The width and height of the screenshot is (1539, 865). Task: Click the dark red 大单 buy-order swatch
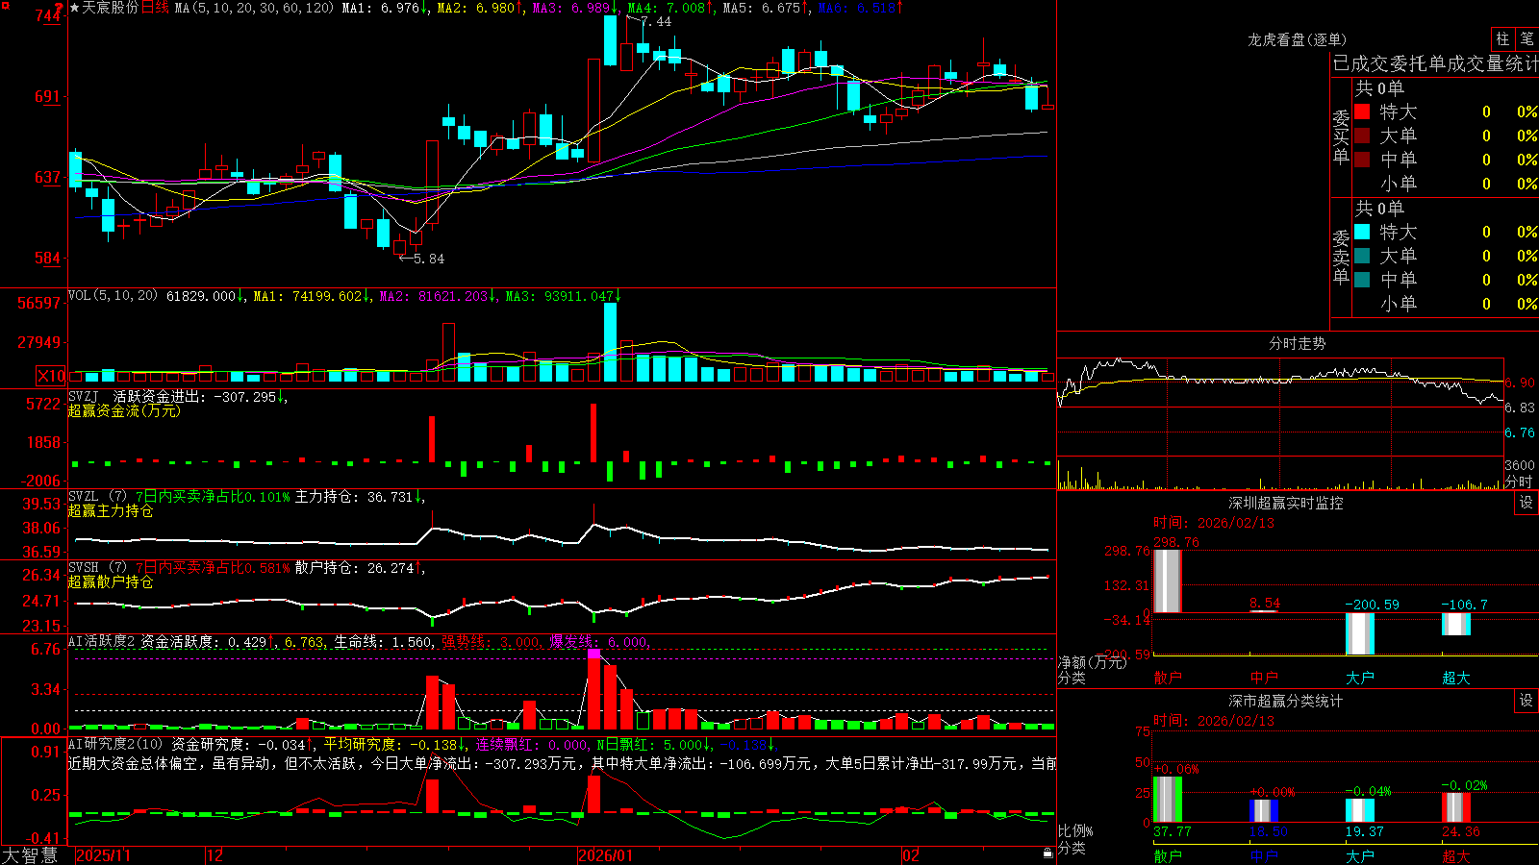point(1362,136)
